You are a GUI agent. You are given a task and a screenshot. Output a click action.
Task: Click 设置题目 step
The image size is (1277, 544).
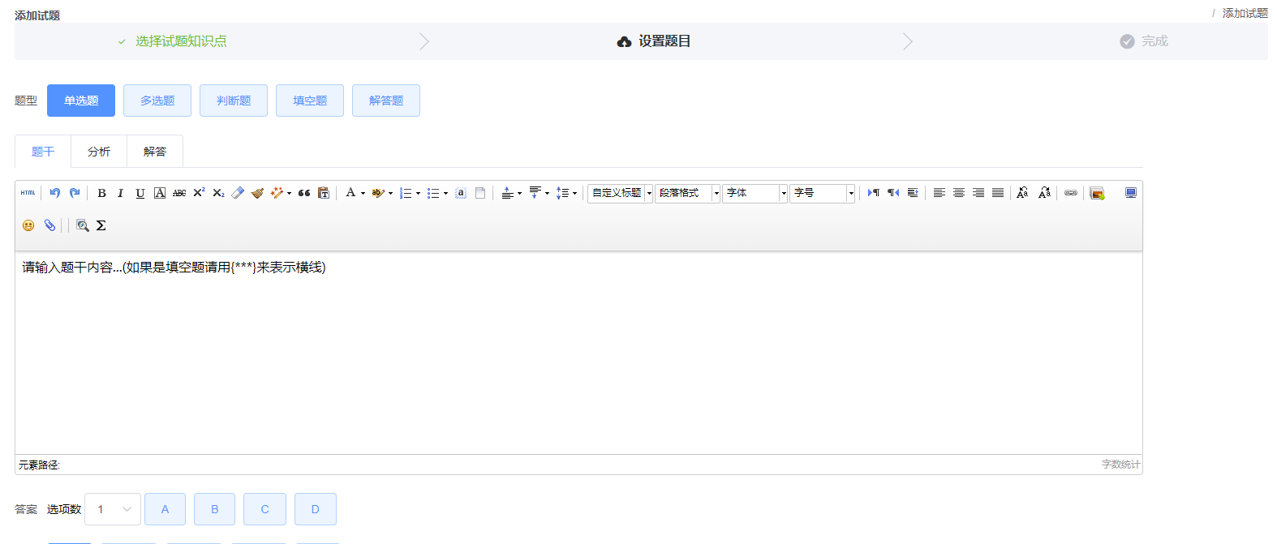coord(654,41)
